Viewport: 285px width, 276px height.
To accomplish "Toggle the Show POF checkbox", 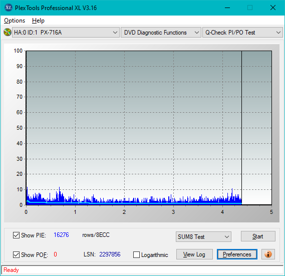I will [x=16, y=255].
